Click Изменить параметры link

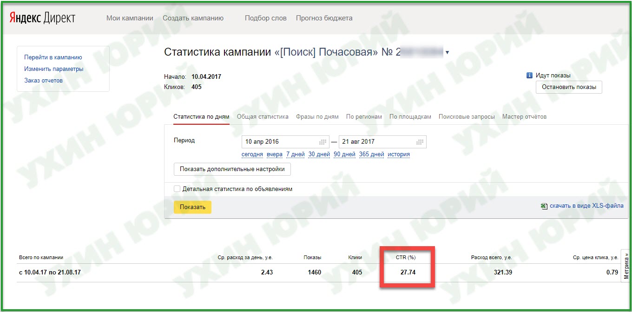point(54,69)
